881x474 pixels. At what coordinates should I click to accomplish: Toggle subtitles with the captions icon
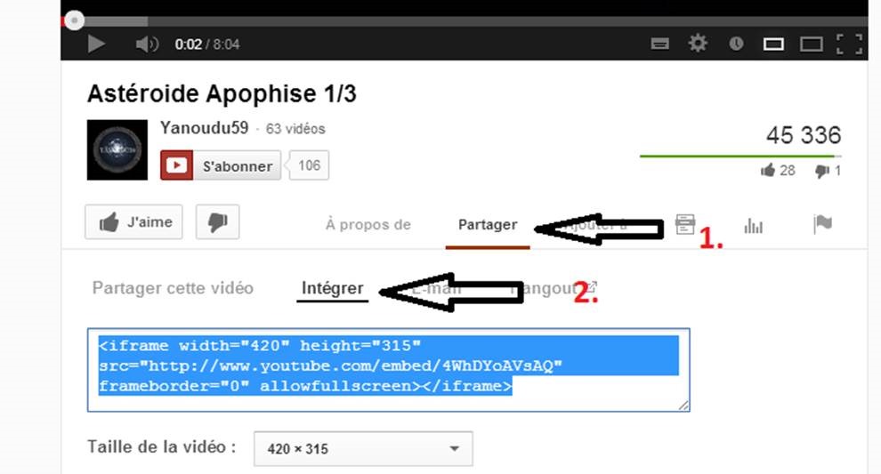(660, 44)
